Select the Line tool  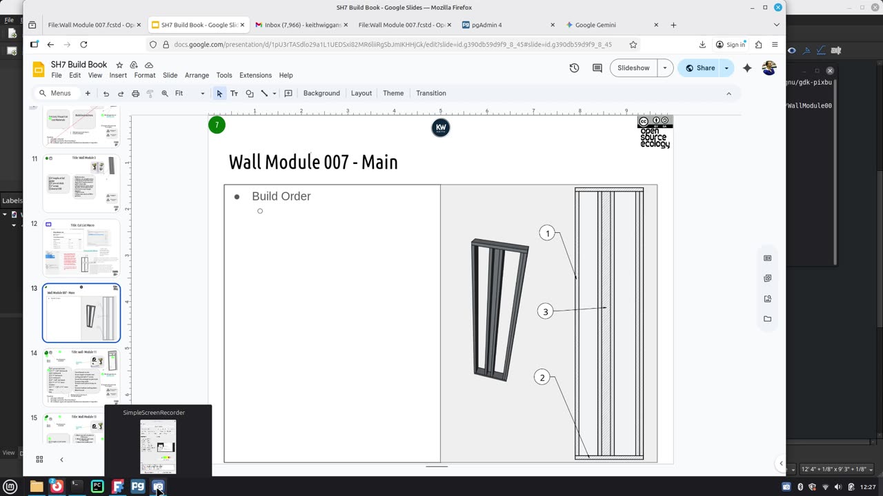tap(264, 93)
